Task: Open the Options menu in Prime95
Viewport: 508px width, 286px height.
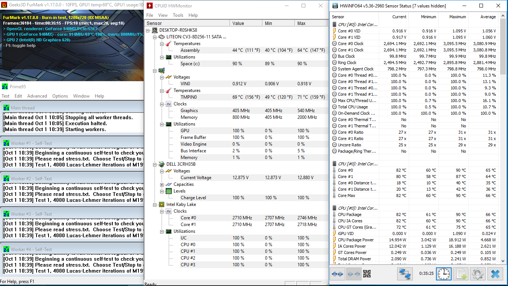Action: point(60,96)
